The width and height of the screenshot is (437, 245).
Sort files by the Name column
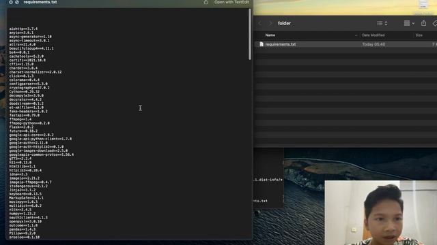click(270, 35)
